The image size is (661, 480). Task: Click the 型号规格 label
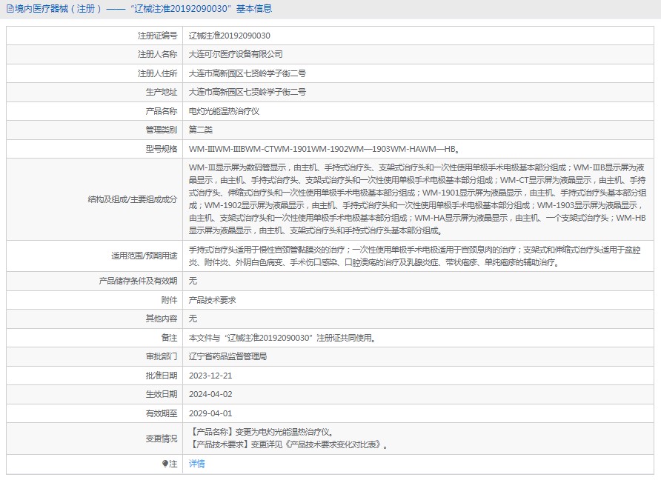(162, 149)
